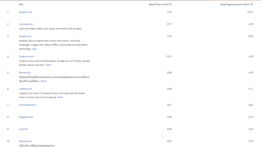The height and width of the screenshot is (148, 261).
Task: Open the Line.me site link
Action: click(x=23, y=129)
